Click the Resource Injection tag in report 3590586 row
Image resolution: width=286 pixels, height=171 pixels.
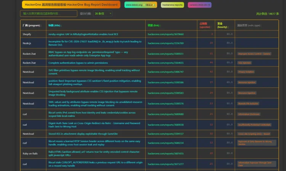coord(247,82)
